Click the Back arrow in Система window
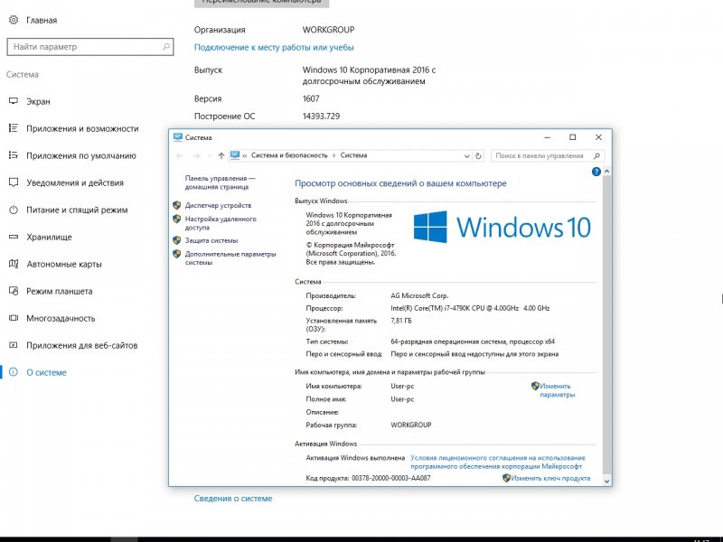This screenshot has height=542, width=723. click(x=180, y=155)
